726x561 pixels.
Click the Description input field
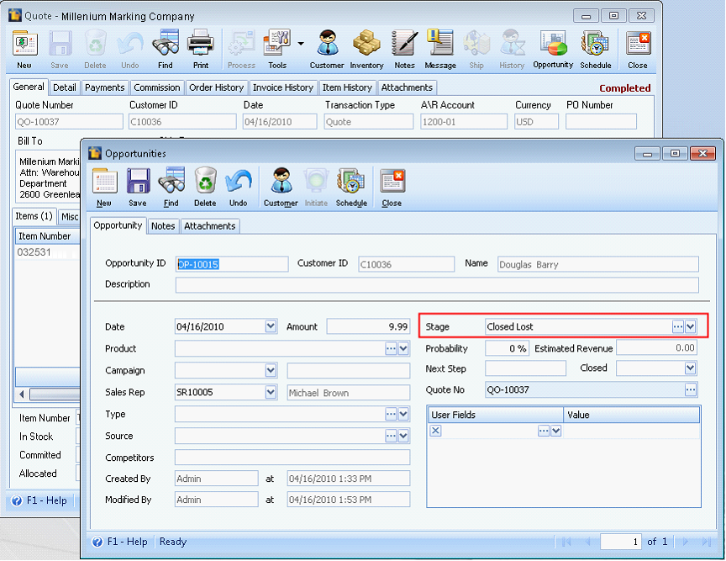tap(437, 285)
